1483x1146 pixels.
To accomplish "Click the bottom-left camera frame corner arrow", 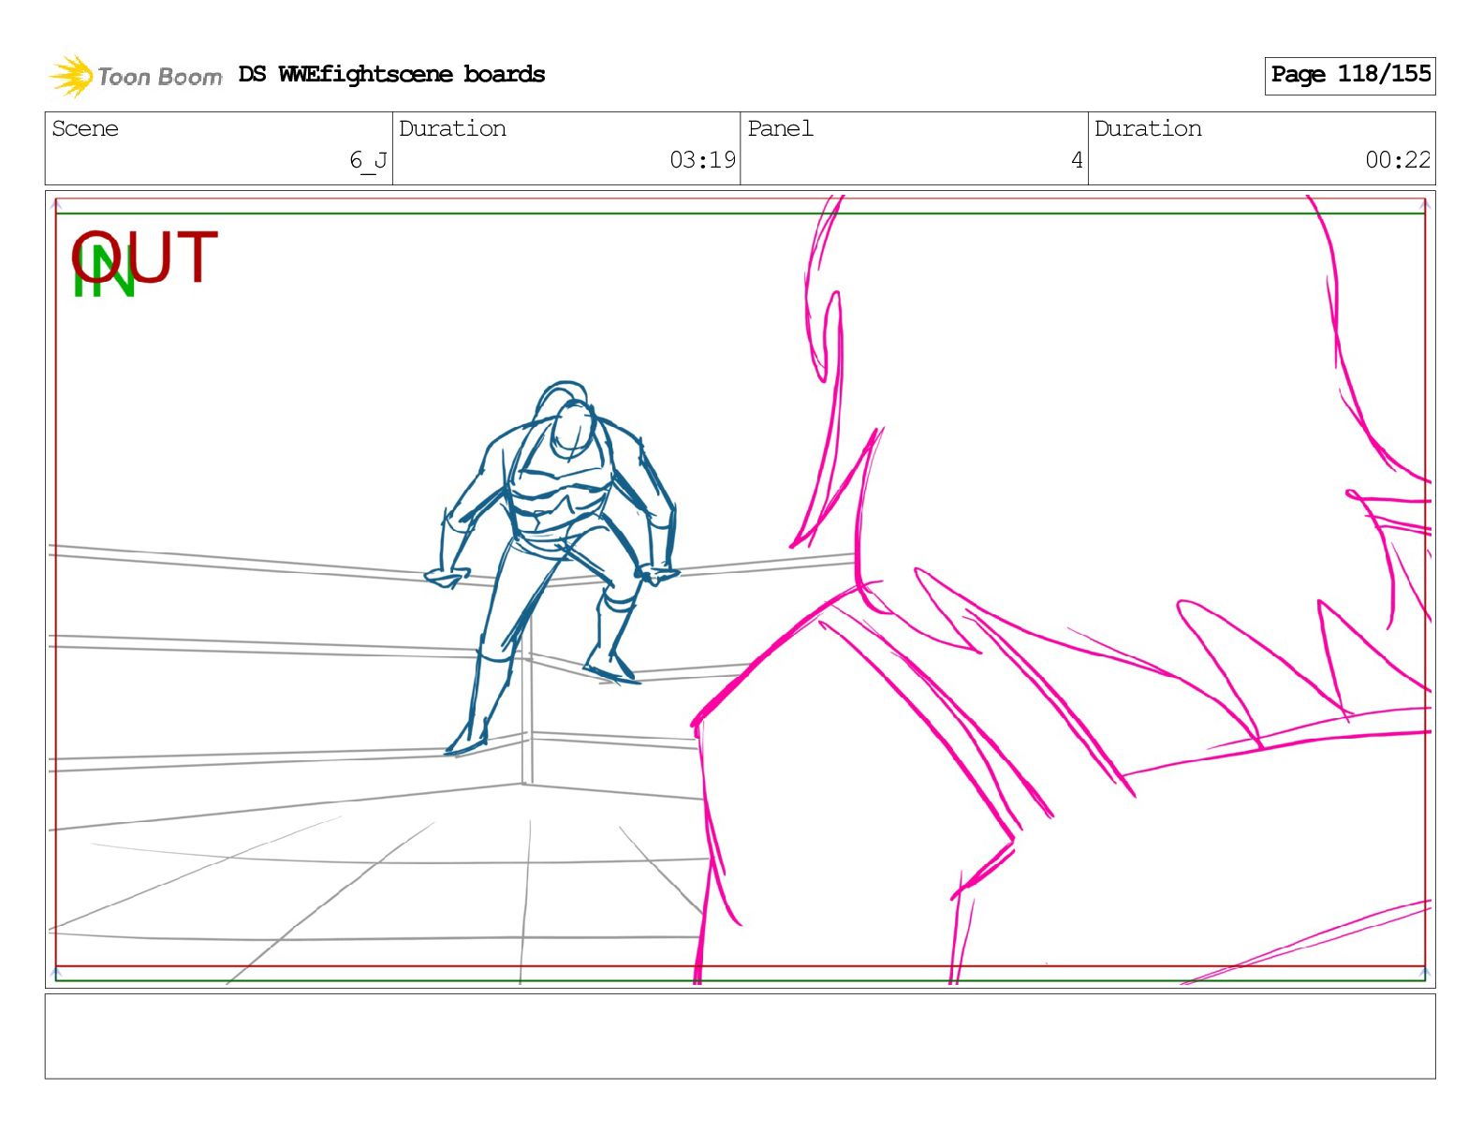I will pos(56,974).
